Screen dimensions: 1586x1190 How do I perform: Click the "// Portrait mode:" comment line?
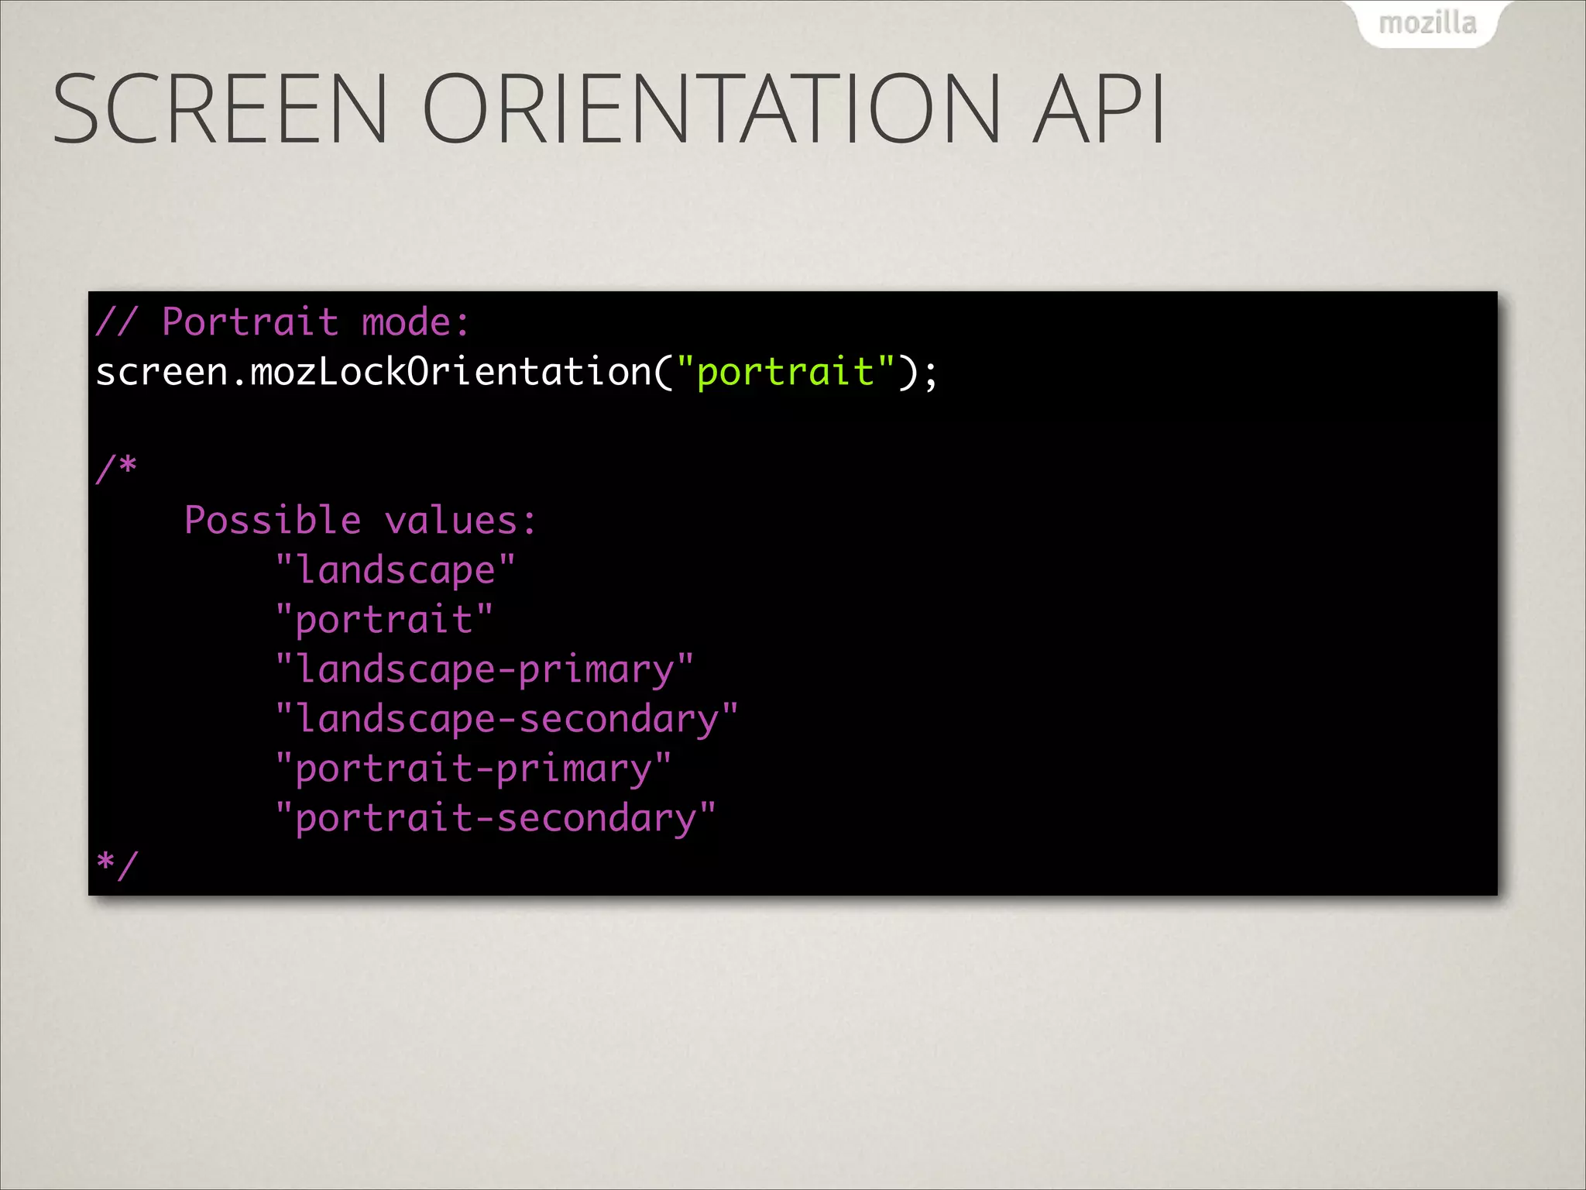tap(283, 322)
